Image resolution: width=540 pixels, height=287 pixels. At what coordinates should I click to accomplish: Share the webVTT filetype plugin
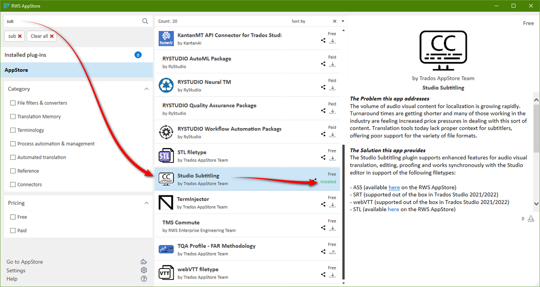pos(323,274)
